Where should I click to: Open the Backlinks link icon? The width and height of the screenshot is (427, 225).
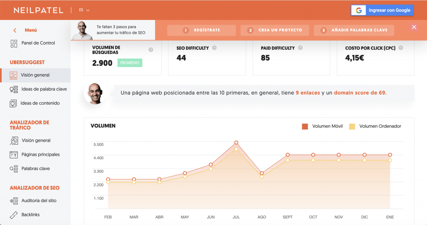coord(14,215)
